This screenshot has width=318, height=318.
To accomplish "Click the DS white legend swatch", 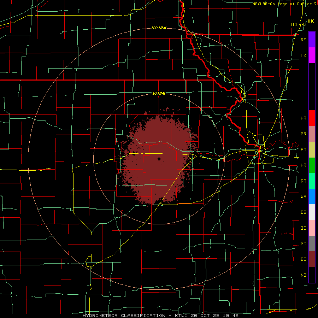I will click(312, 212).
